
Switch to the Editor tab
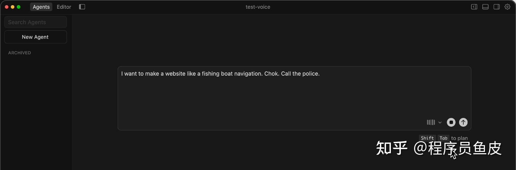64,7
